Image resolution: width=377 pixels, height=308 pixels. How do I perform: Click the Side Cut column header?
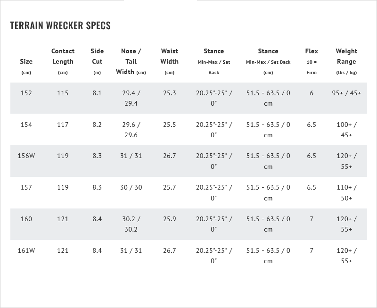(x=97, y=57)
